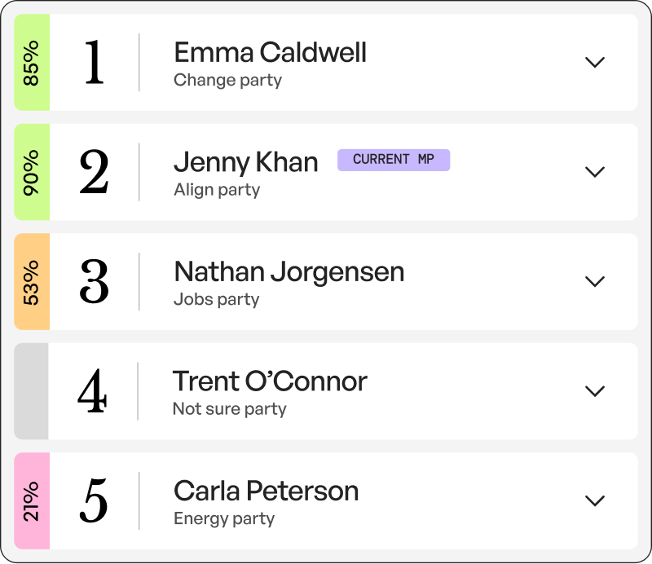Expand Carla Peterson card chevron
Viewport: 652px width, 564px height.
click(x=596, y=500)
